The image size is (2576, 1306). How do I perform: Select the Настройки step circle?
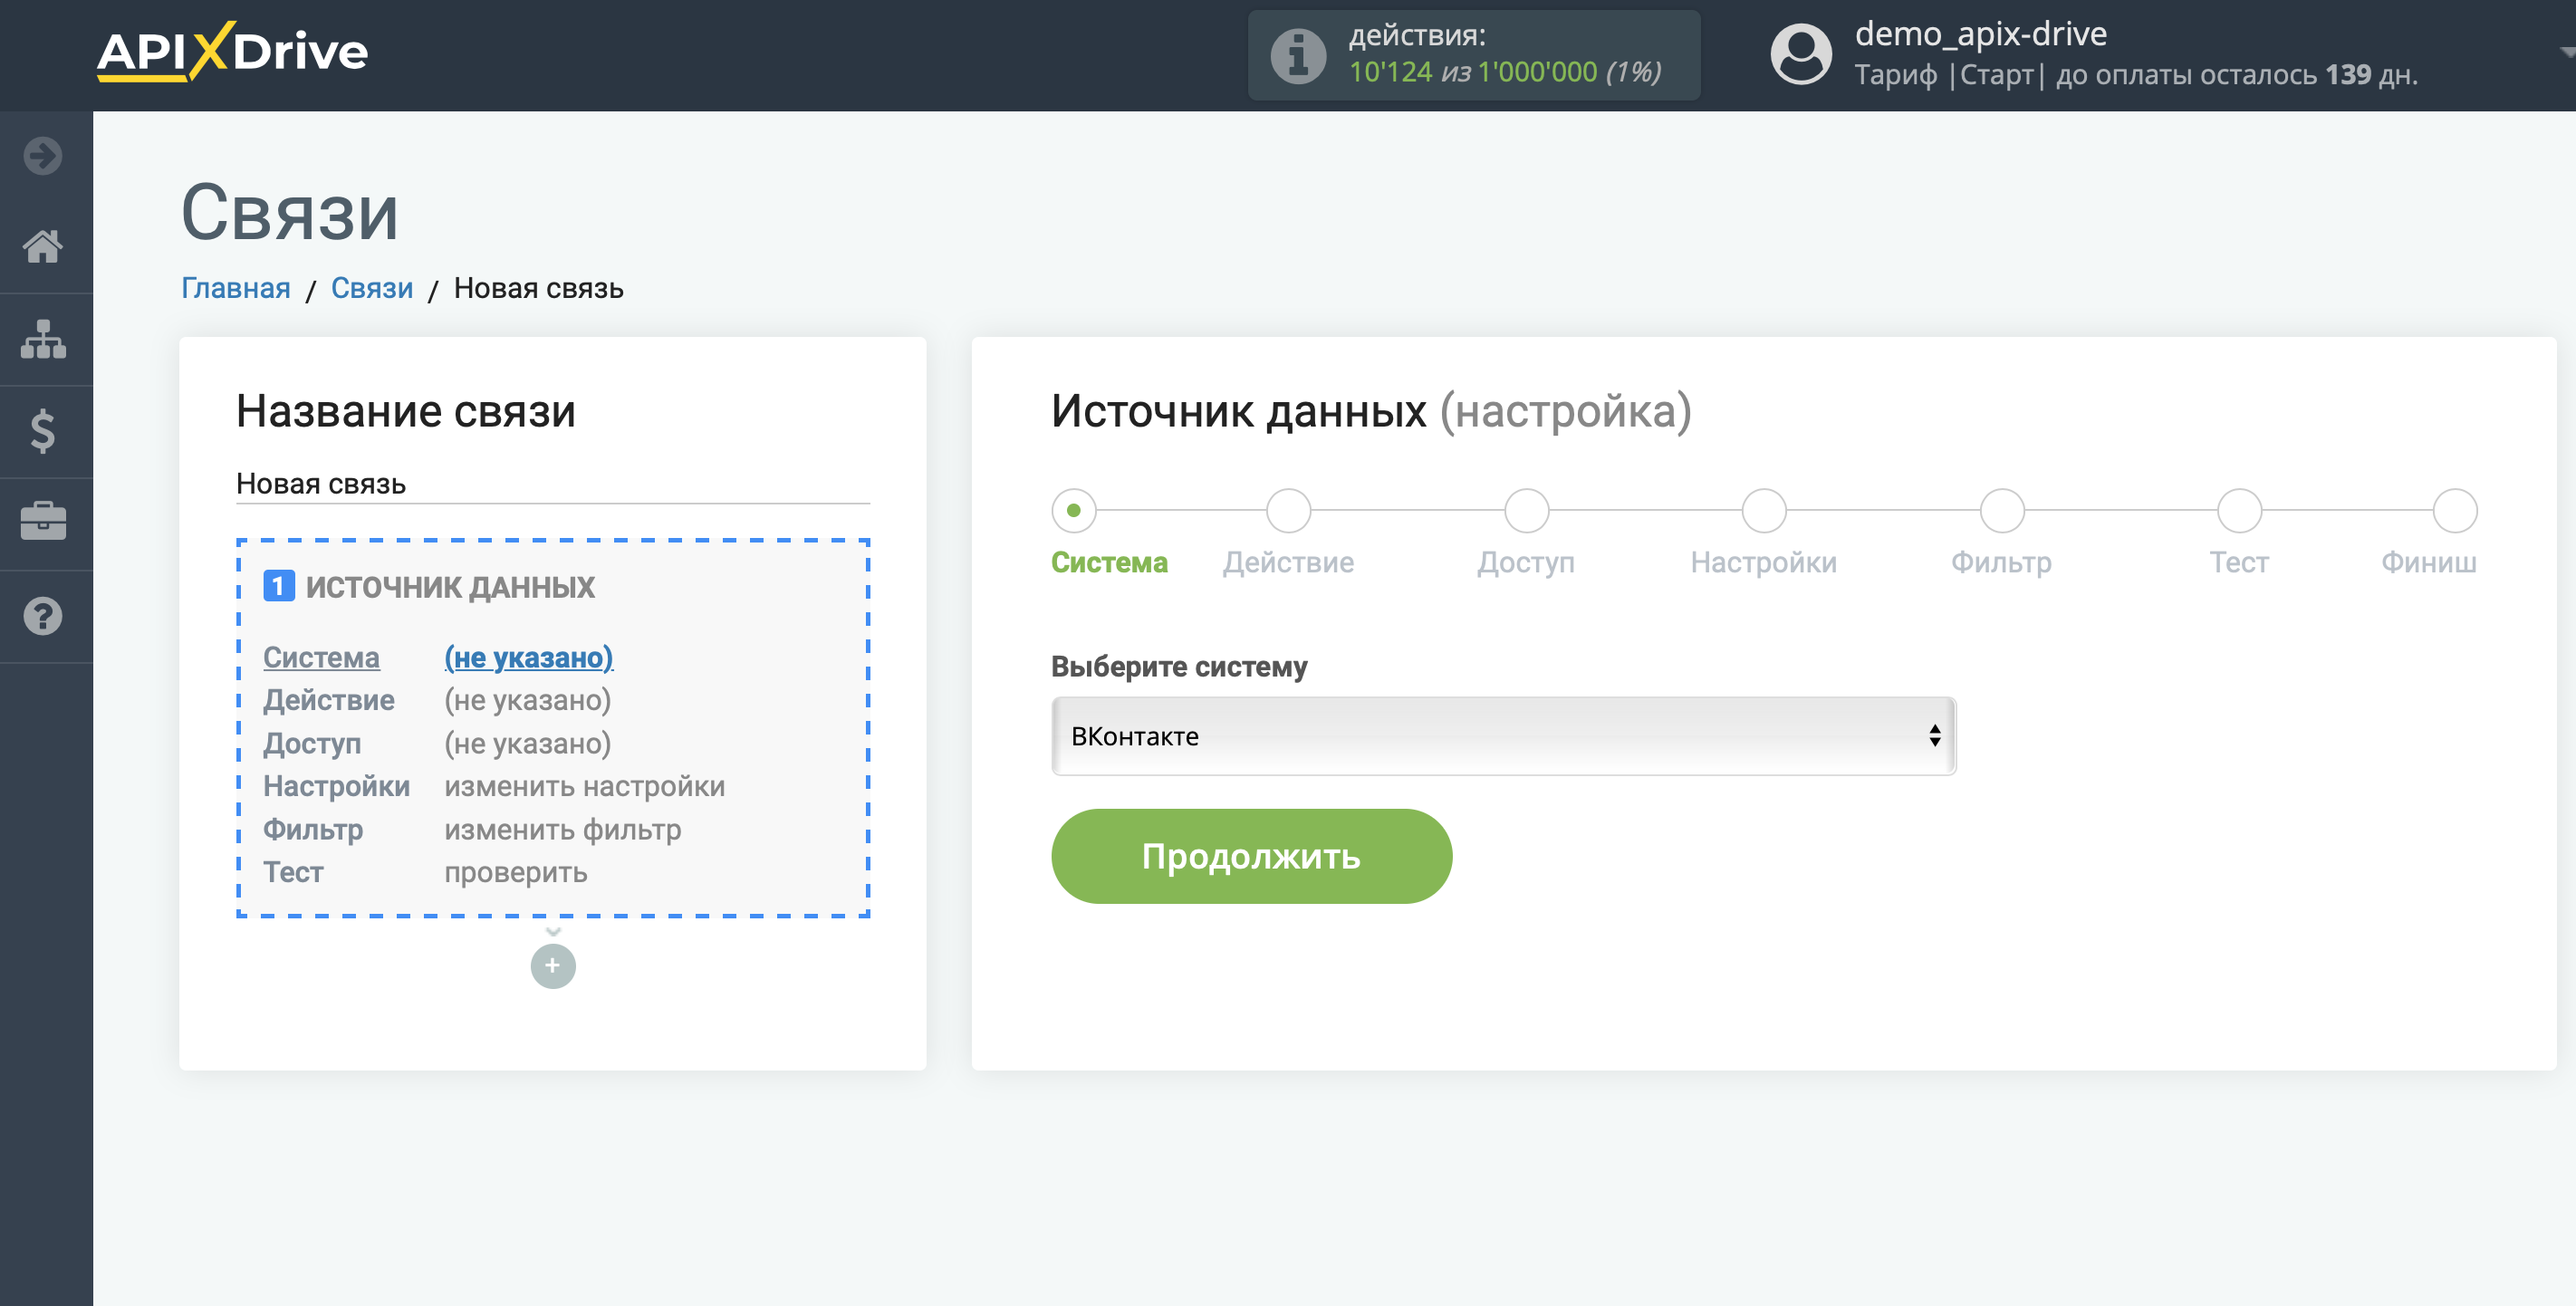1764,511
